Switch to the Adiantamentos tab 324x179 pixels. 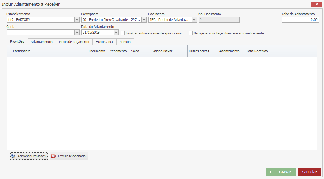pyautogui.click(x=42, y=42)
